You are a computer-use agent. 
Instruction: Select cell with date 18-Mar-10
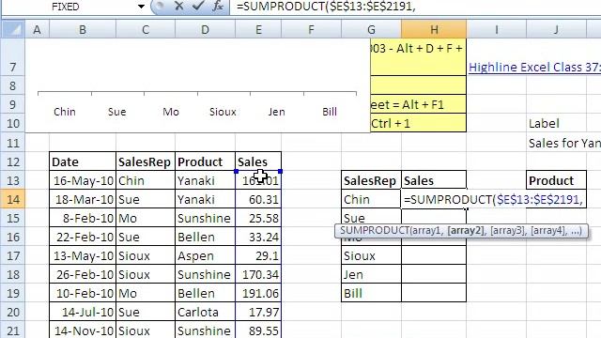click(x=83, y=199)
